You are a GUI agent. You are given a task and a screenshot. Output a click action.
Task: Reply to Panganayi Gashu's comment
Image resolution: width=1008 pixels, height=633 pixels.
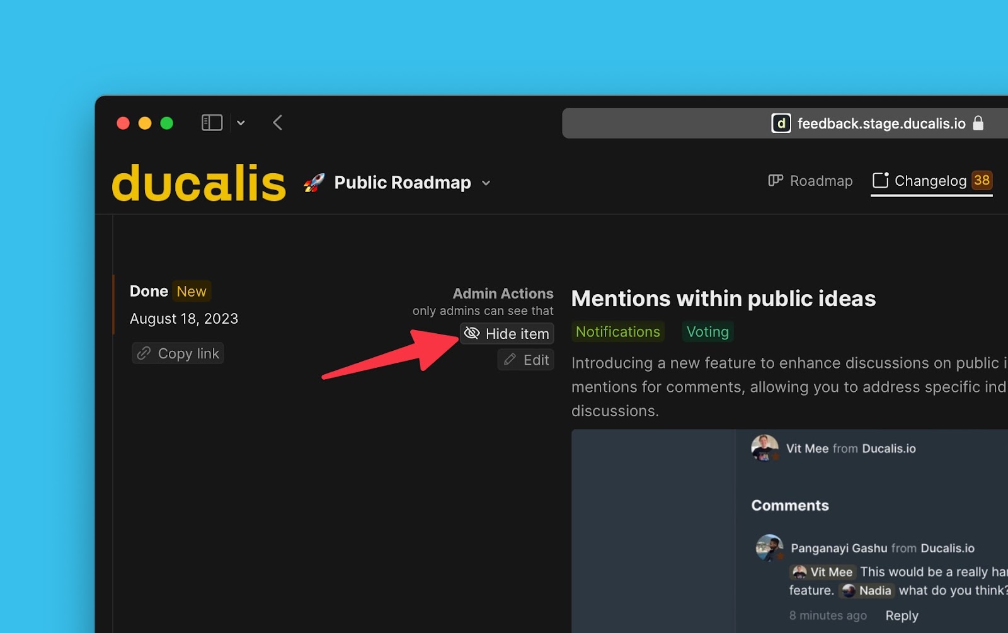pos(902,615)
